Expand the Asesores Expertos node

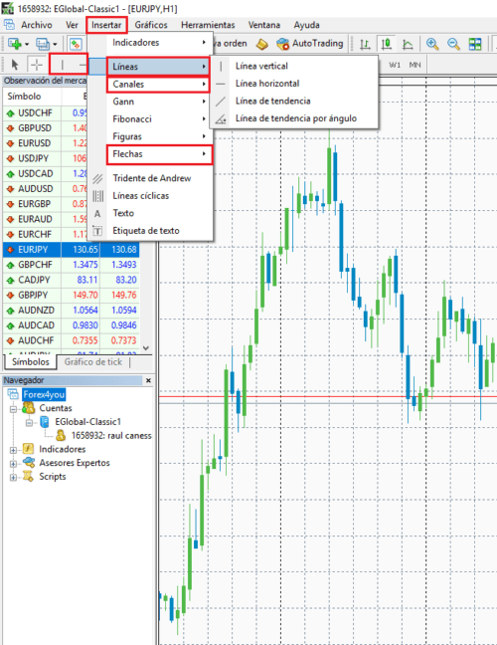click(x=13, y=464)
